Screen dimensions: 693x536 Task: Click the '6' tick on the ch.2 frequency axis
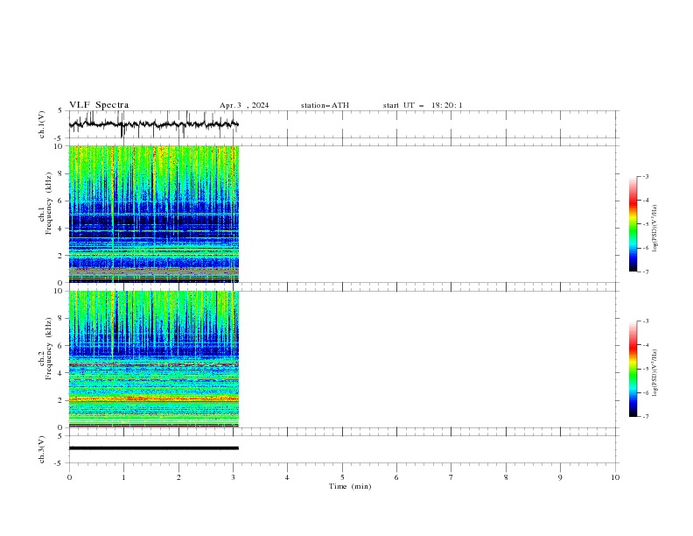click(x=60, y=346)
